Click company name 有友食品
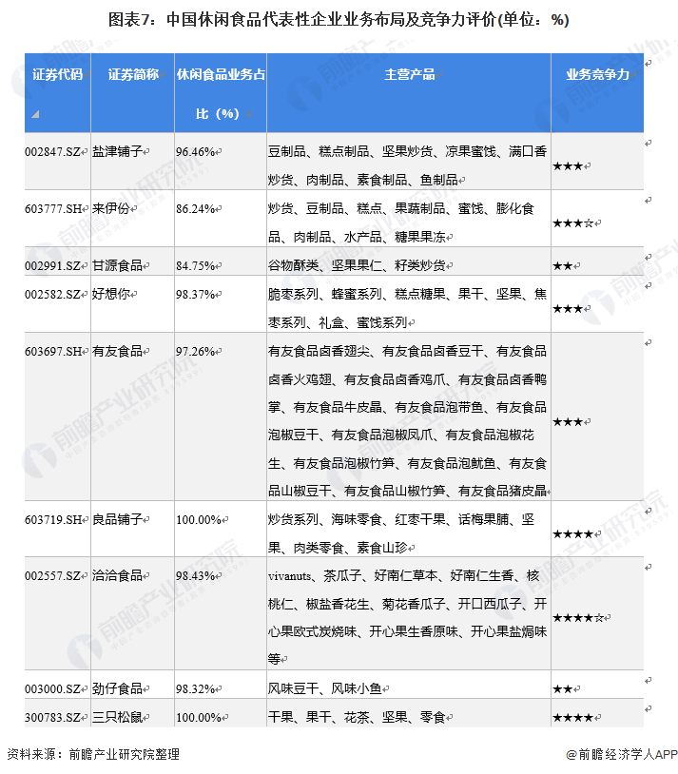 [118, 352]
